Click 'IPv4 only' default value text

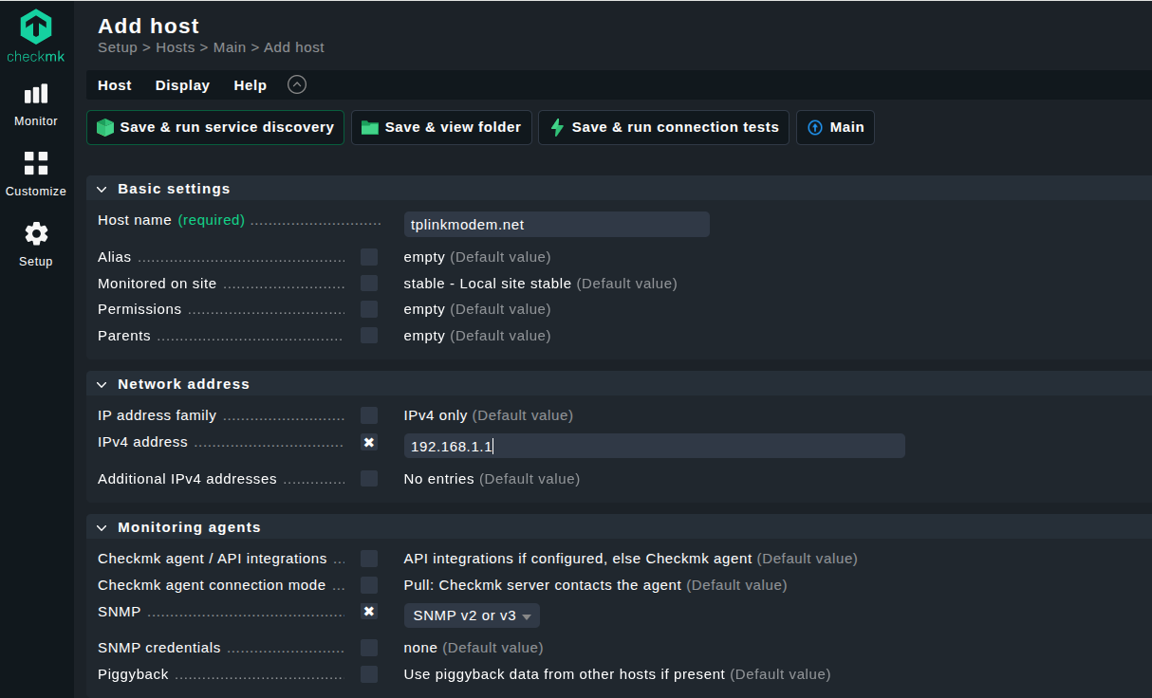[x=436, y=415]
